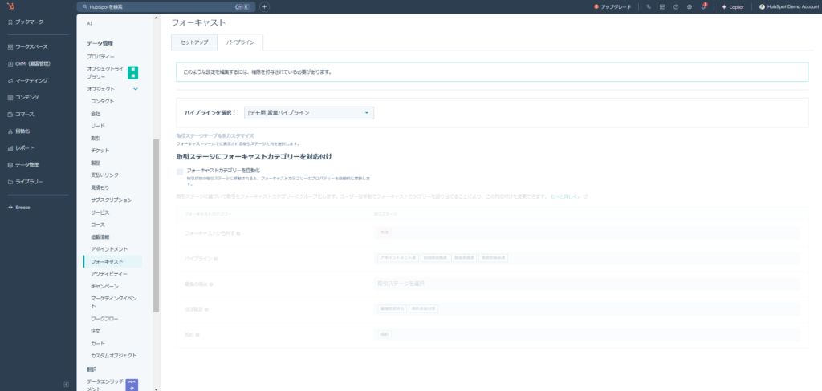Open サービス object settings
This screenshot has height=391, width=822.
100,212
